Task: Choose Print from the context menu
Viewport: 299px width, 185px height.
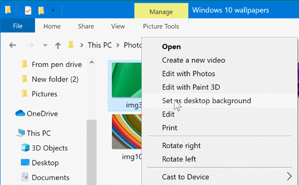Action: [170, 128]
